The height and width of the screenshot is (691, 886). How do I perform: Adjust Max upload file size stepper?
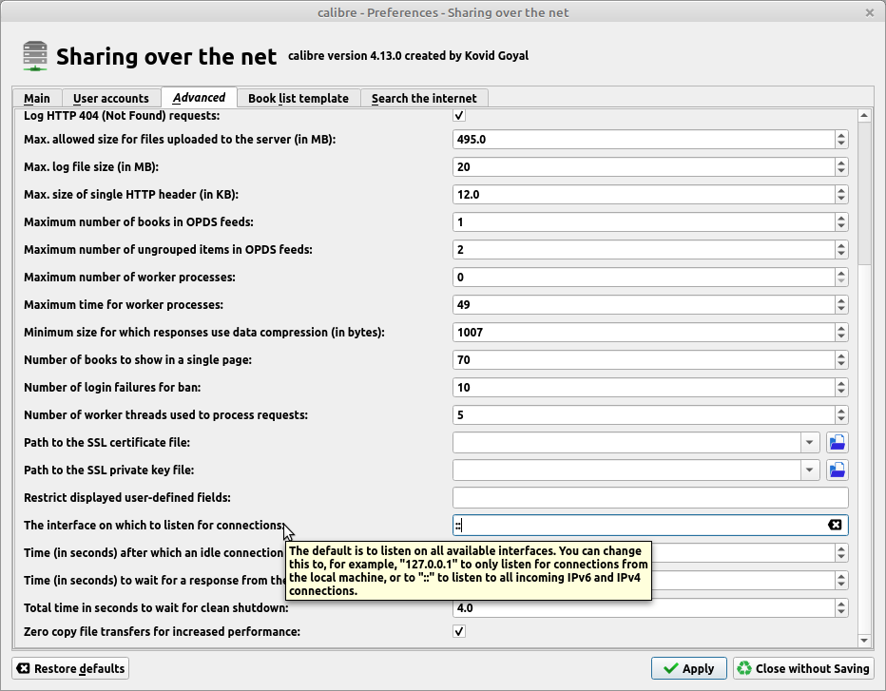(841, 140)
